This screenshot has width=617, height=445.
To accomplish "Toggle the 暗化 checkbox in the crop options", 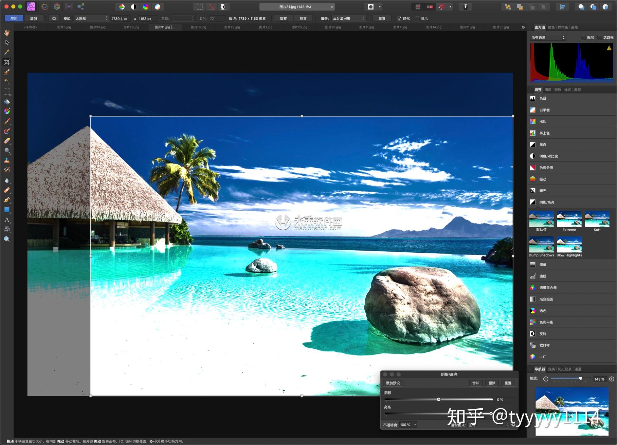I will [x=400, y=18].
